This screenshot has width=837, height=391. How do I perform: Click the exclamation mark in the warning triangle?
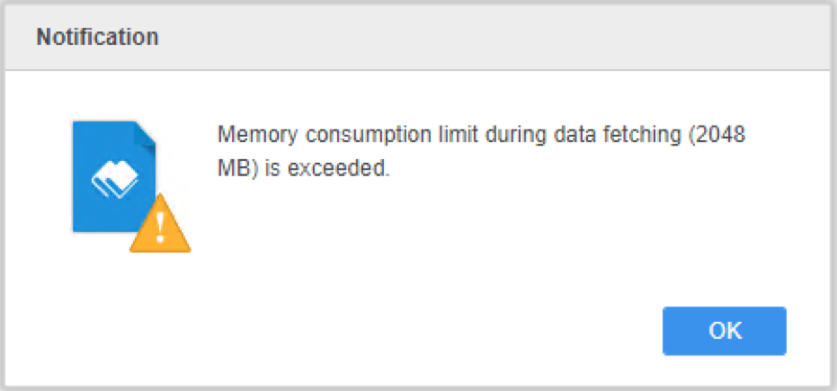click(160, 228)
